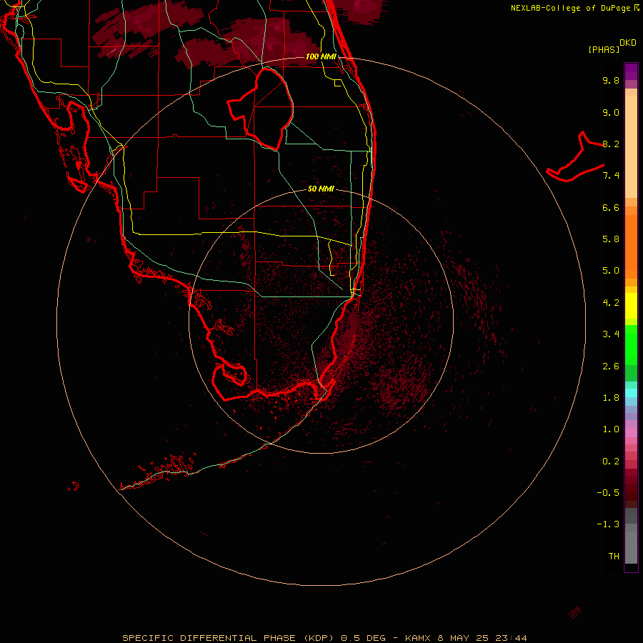Image resolution: width=643 pixels, height=643 pixels.
Task: Click the 9.0 color scale value
Action: pyautogui.click(x=611, y=112)
